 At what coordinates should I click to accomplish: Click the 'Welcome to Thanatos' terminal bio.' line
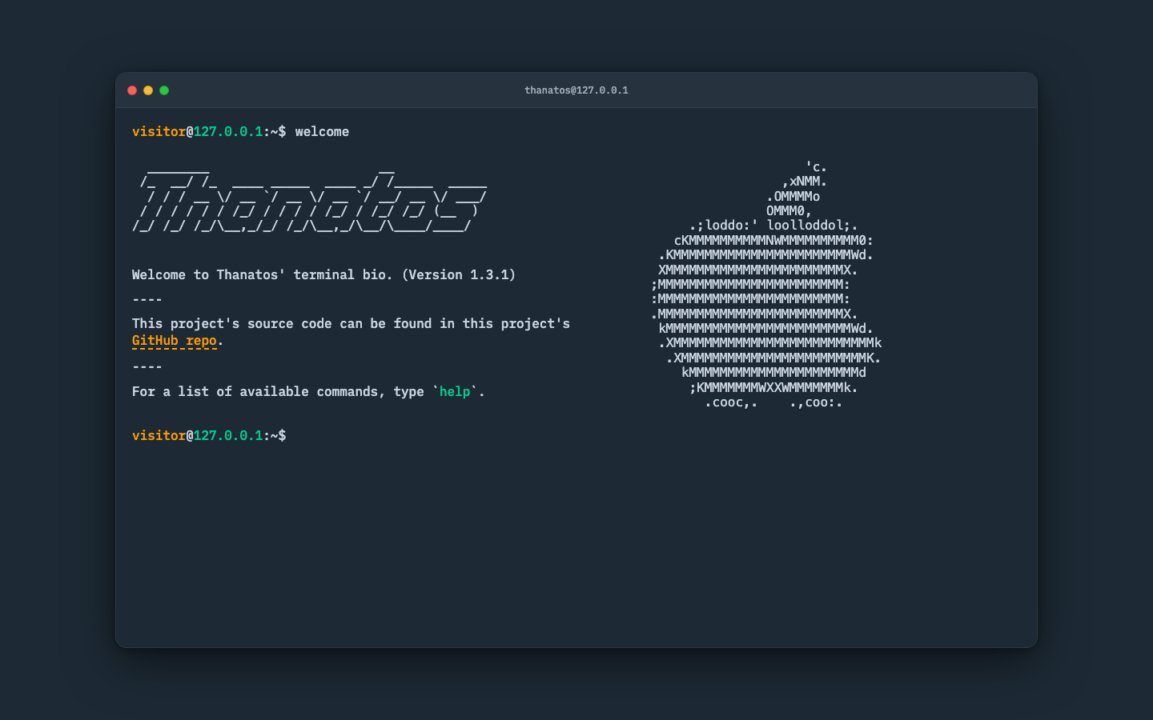pyautogui.click(x=323, y=274)
